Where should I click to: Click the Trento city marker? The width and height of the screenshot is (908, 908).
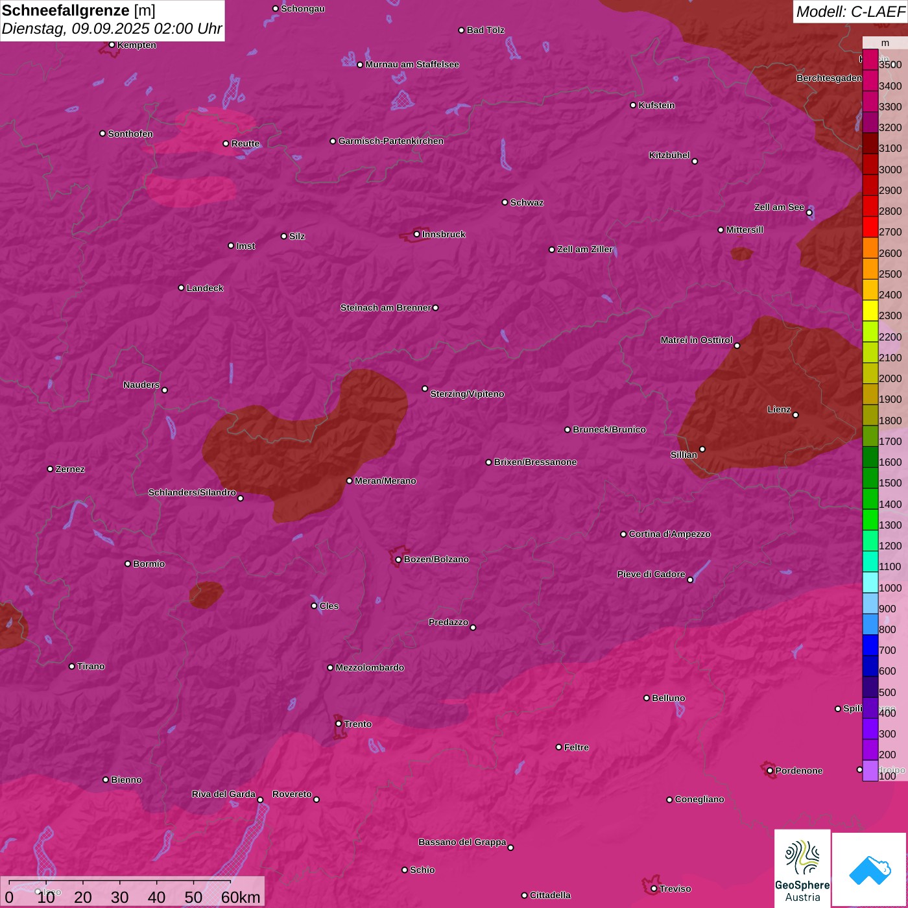[339, 724]
